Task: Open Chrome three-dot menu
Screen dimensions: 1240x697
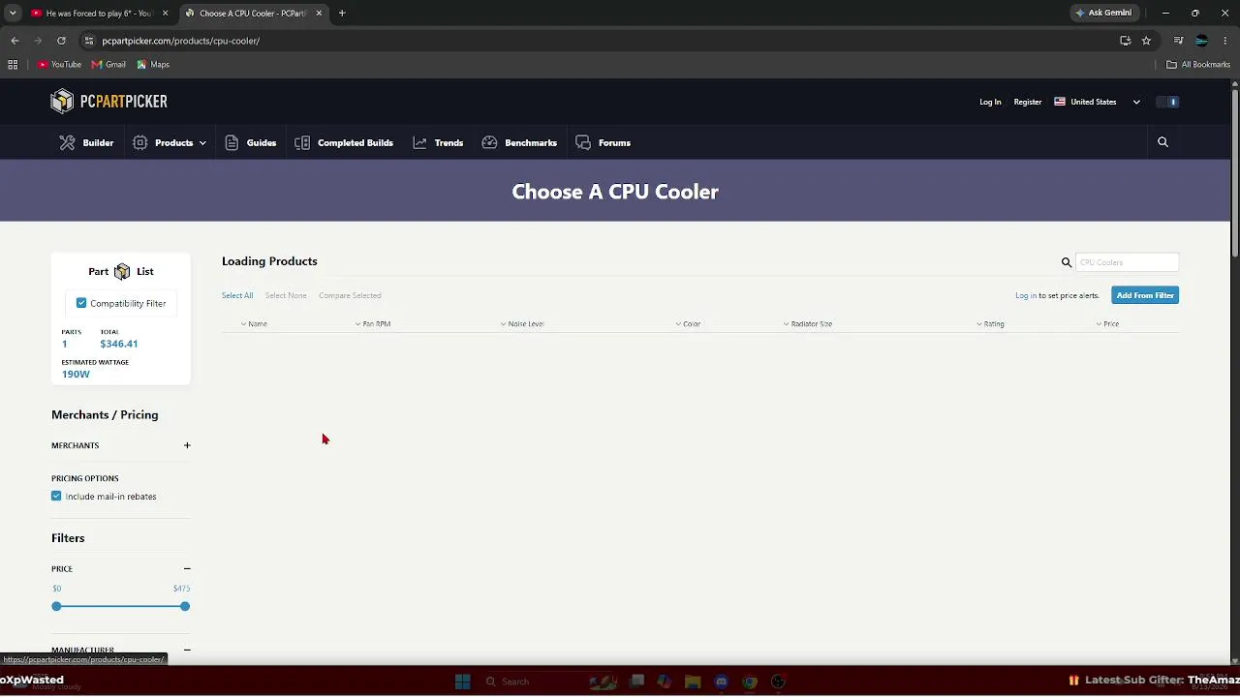Action: point(1224,41)
